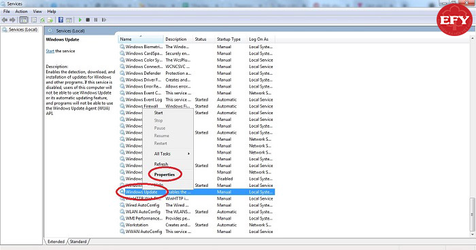Toggle the Show/Hide Action Pane toolbar icon

coord(69,20)
